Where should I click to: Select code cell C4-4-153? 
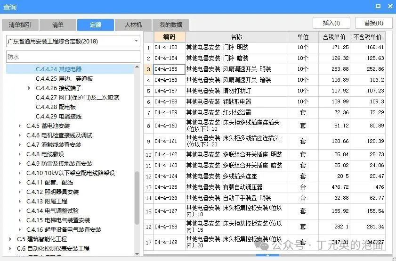tap(169, 47)
